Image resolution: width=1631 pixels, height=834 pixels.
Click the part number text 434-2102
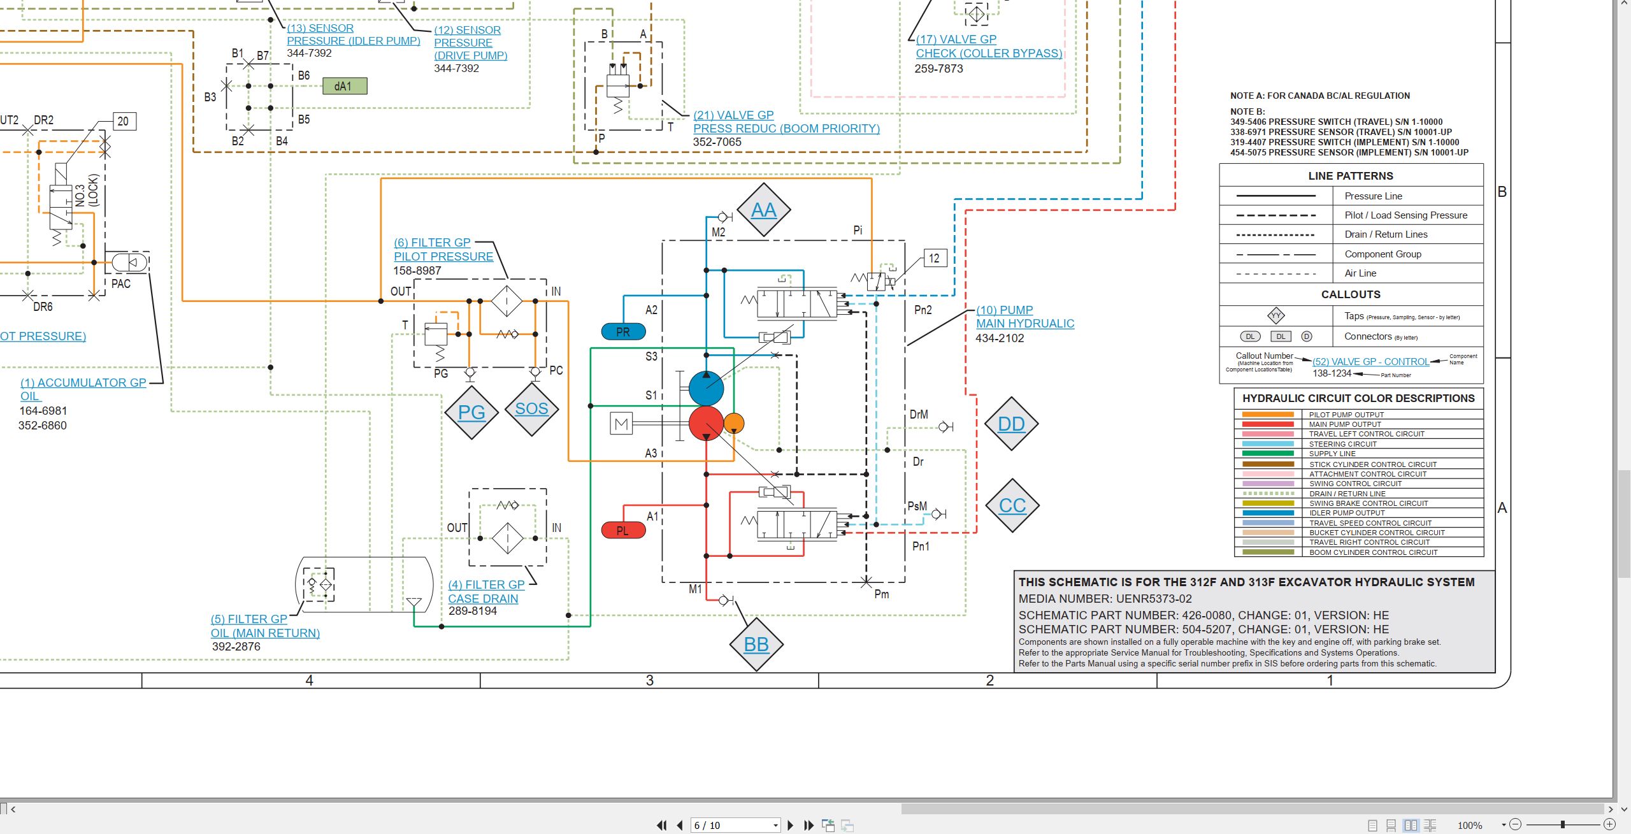coord(999,338)
